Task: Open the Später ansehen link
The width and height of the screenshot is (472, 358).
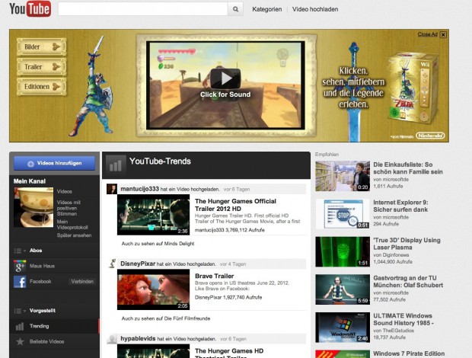Action: (74, 235)
